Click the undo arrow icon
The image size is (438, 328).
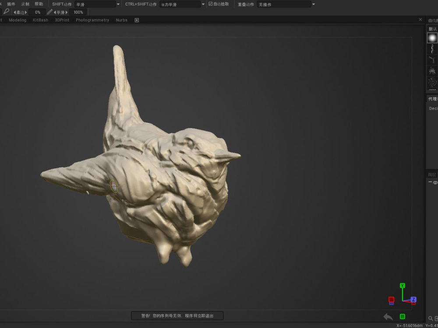[x=388, y=317]
